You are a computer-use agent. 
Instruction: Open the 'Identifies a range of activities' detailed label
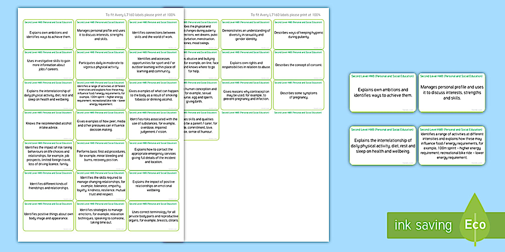pos(452,146)
